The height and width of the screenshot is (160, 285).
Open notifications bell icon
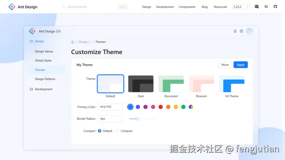coord(235,31)
